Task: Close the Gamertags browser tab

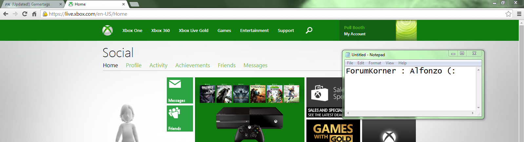Action: point(60,4)
